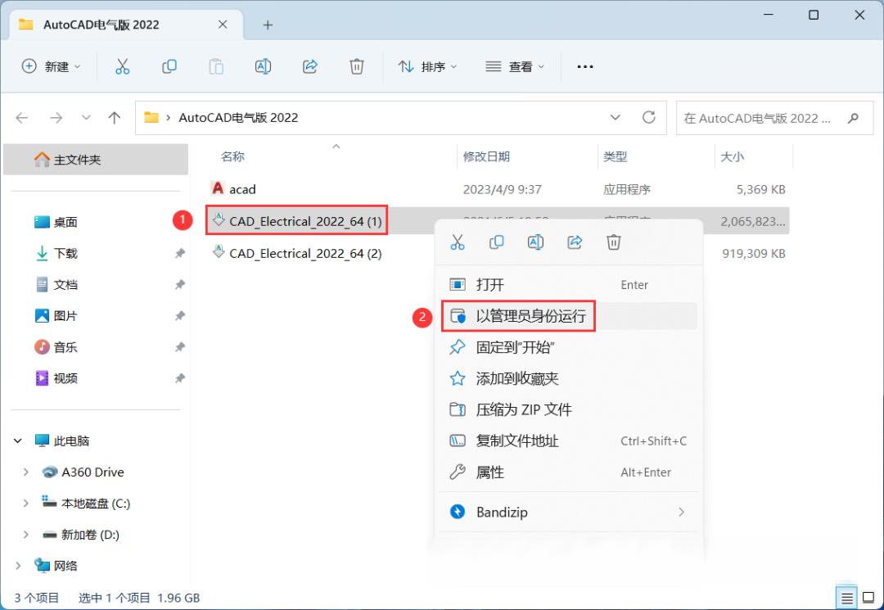The image size is (884, 610).
Task: Refresh the current folder view
Action: point(649,117)
